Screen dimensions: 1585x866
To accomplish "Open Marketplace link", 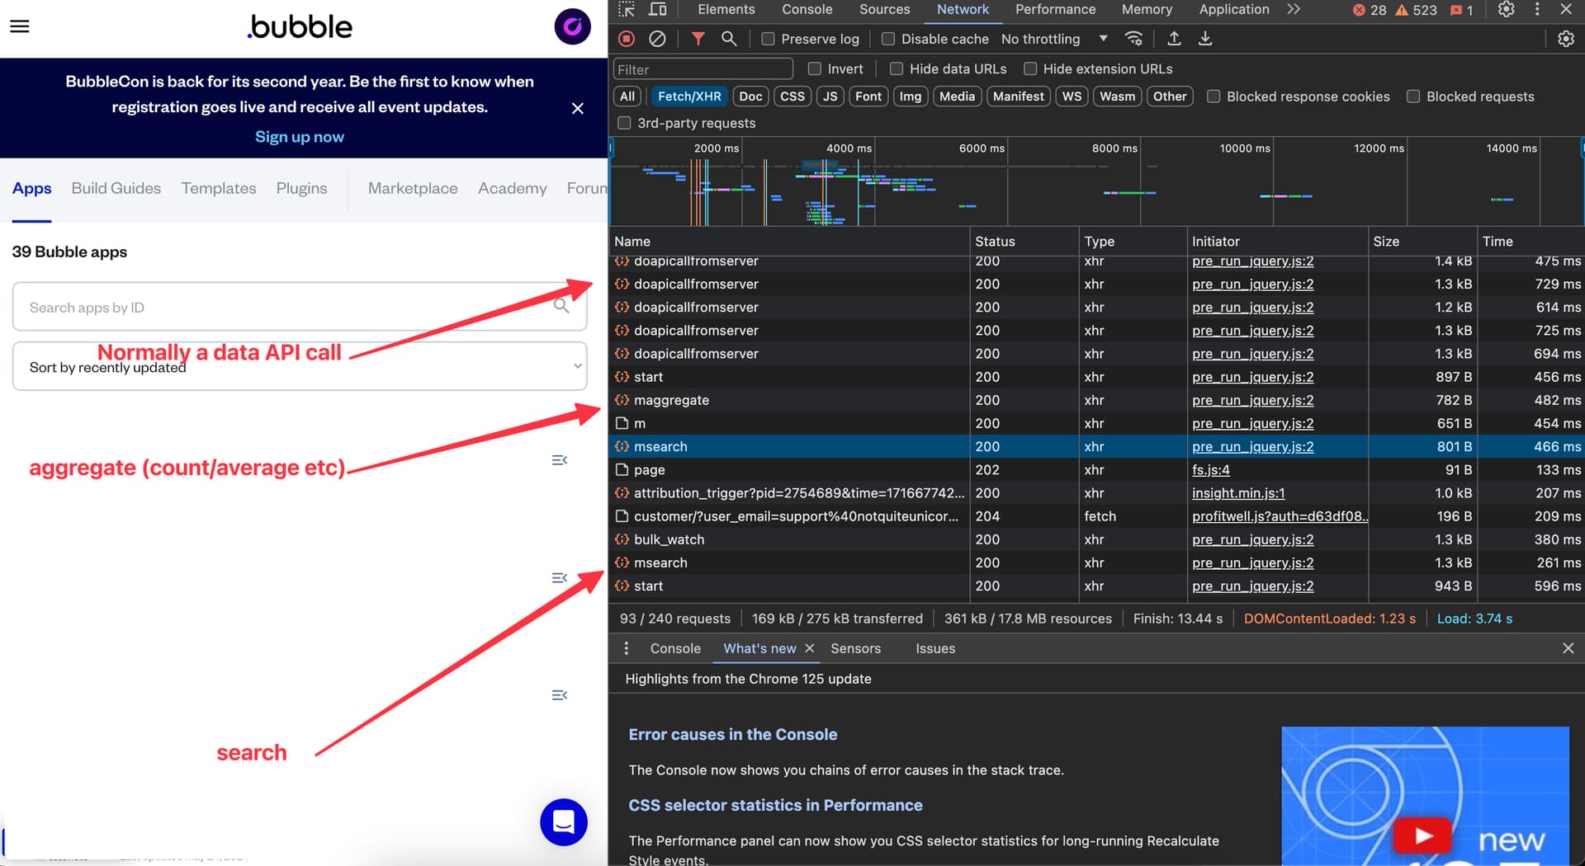I will click(413, 188).
